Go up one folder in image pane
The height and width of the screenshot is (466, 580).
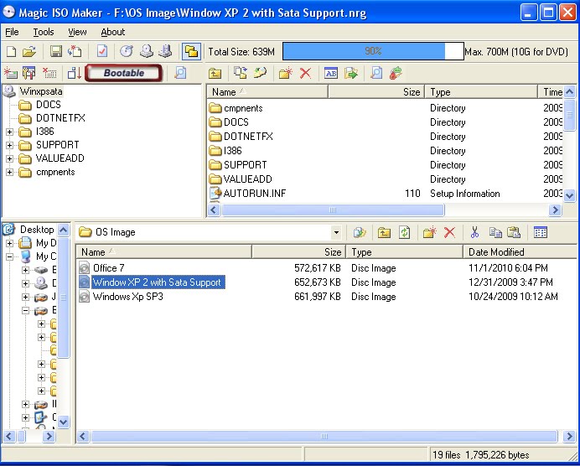(x=215, y=73)
